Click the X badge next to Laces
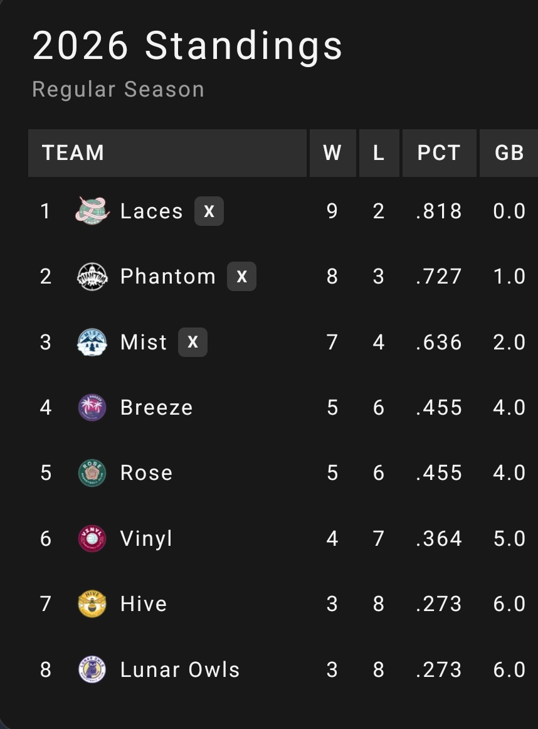The height and width of the screenshot is (729, 538). click(209, 211)
